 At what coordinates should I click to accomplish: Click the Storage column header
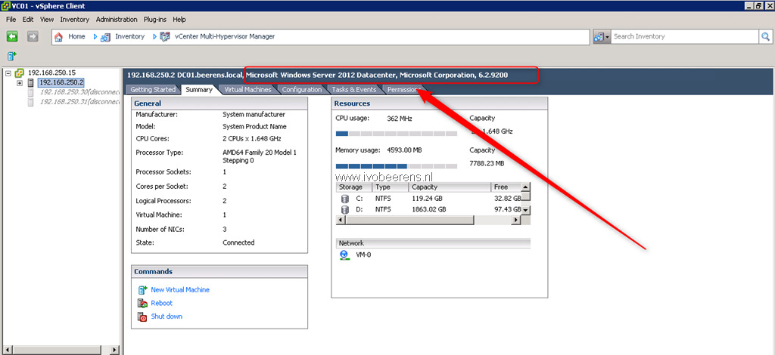354,187
